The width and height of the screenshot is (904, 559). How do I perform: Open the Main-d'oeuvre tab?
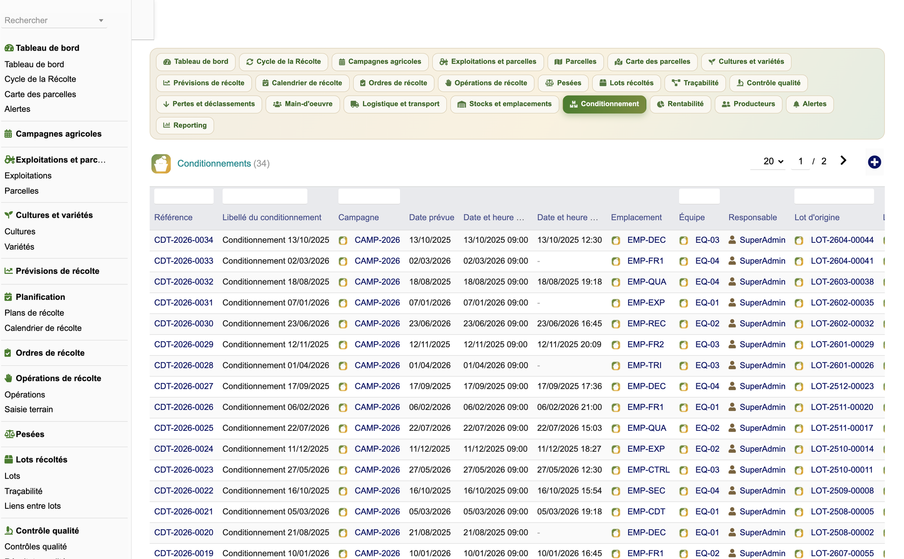pos(303,104)
